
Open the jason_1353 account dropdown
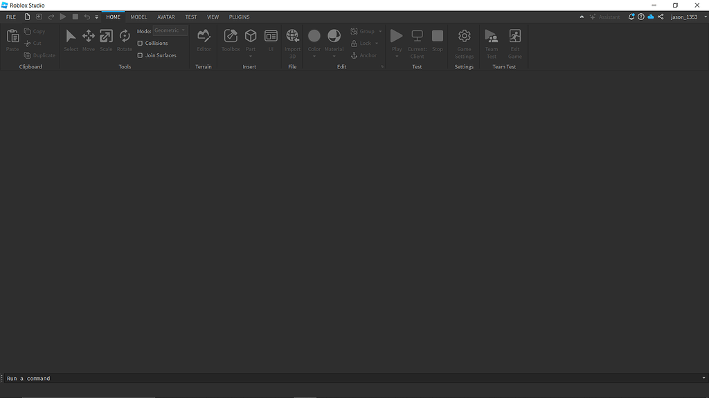coord(685,17)
